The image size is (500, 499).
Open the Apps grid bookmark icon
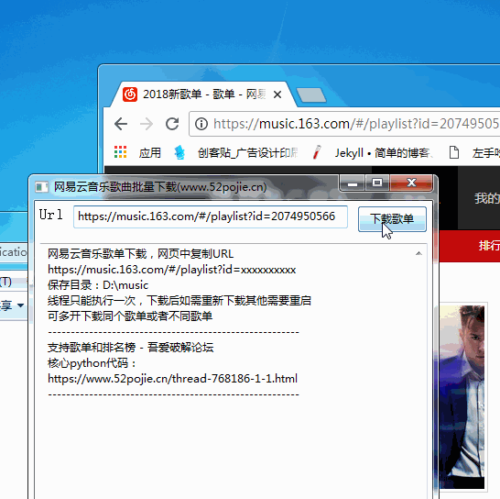(x=121, y=152)
